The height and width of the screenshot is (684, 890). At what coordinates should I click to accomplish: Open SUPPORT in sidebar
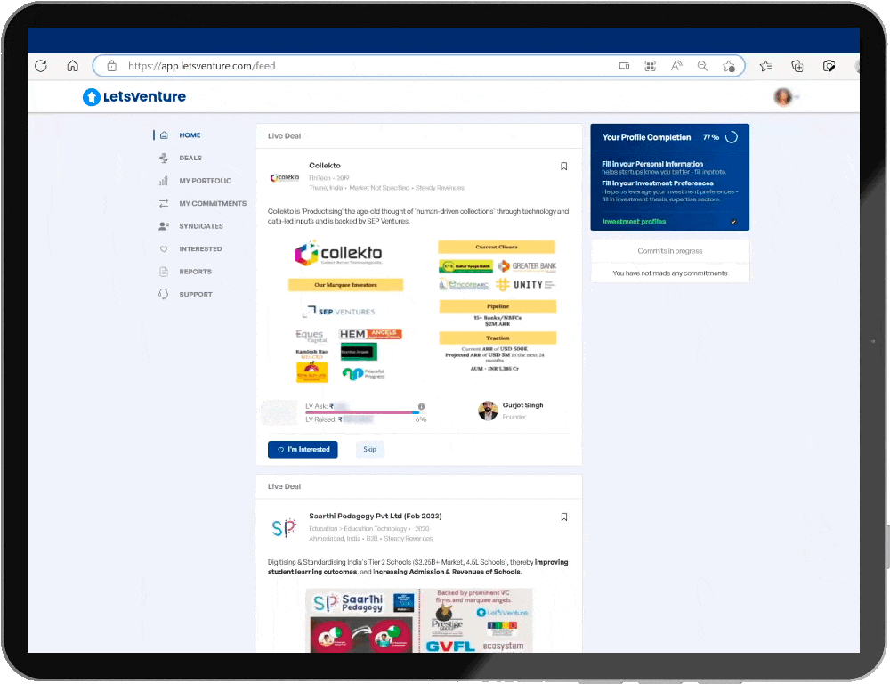pyautogui.click(x=196, y=294)
